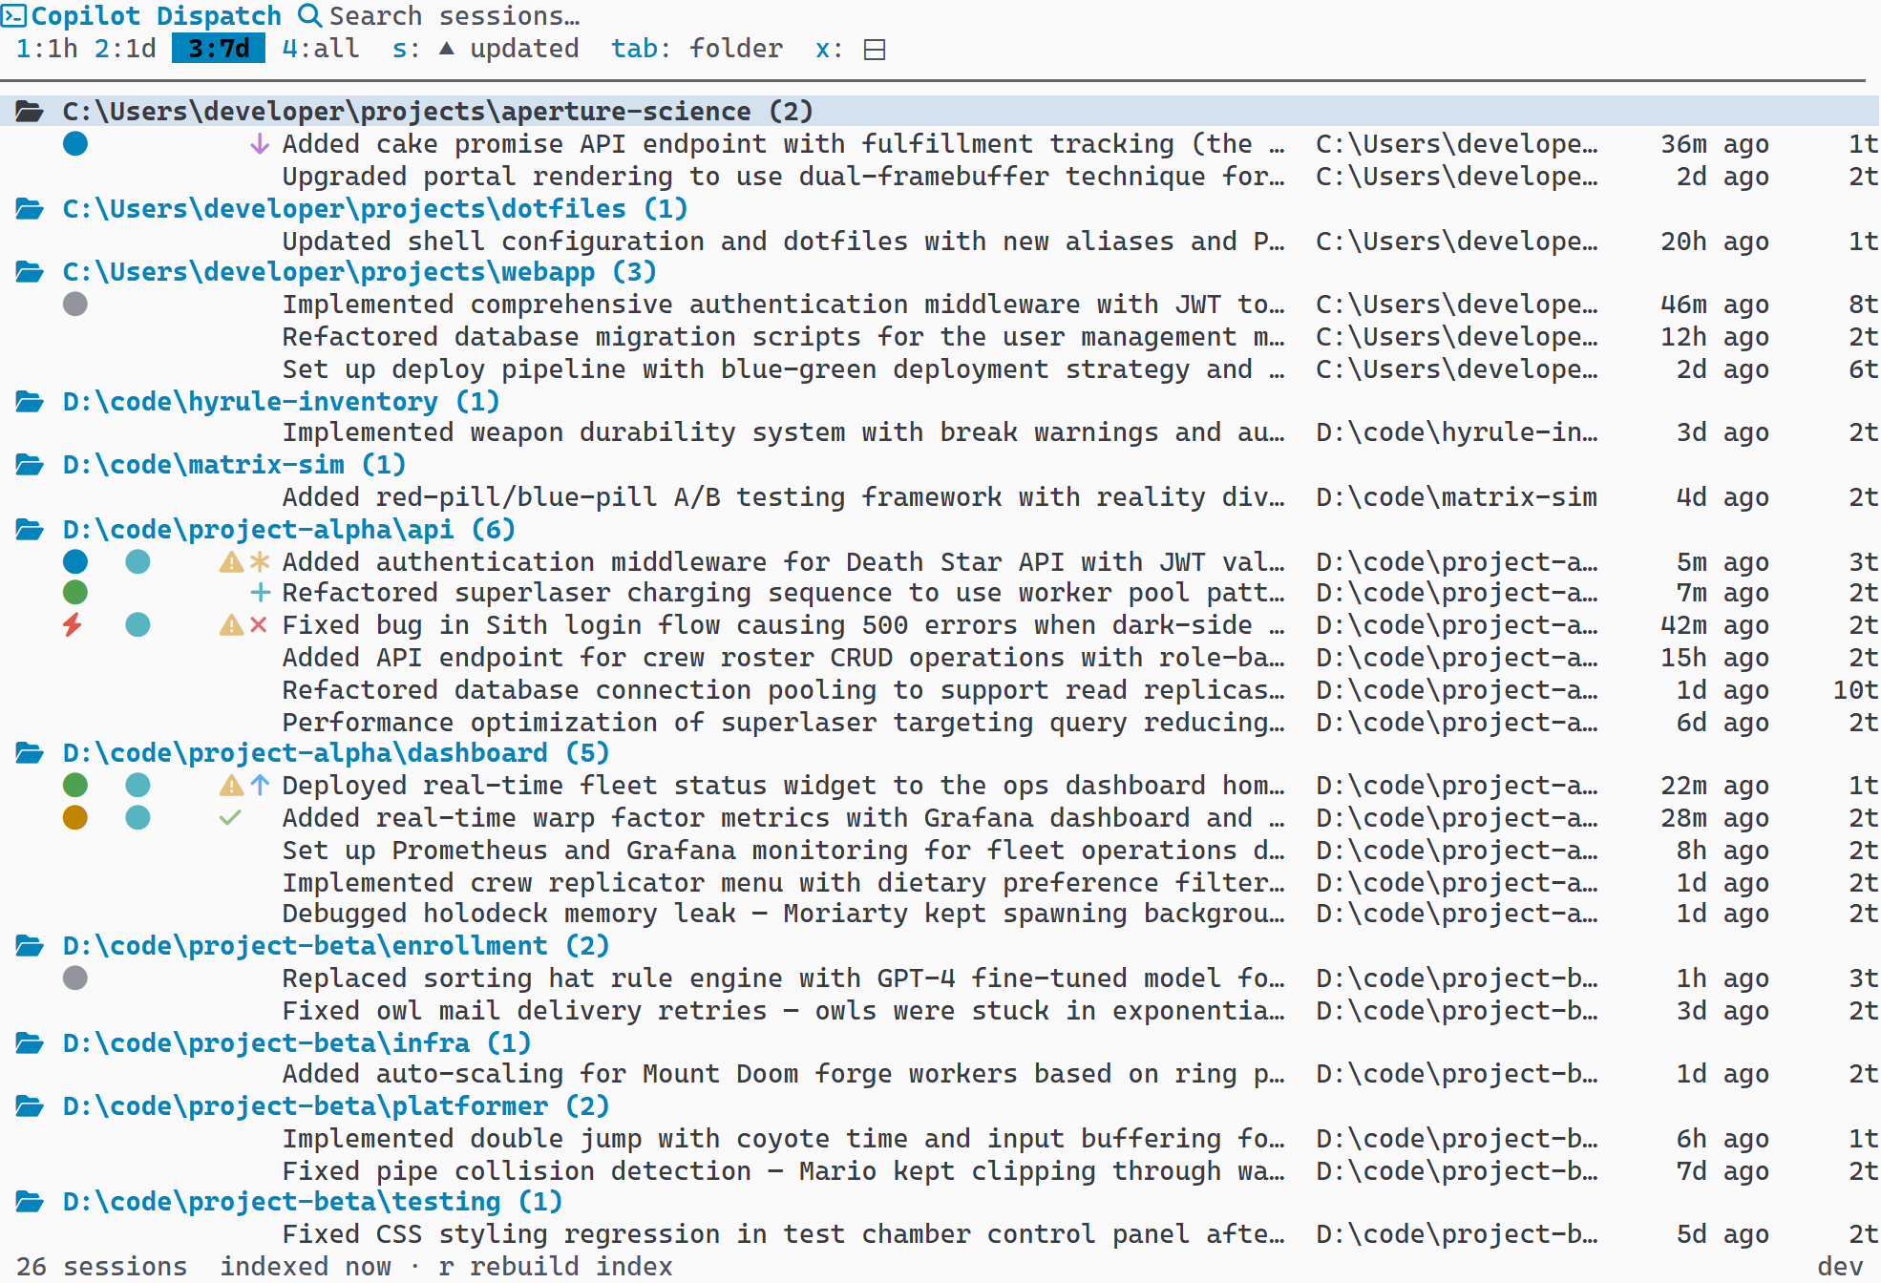Toggle the sort order by updated
1881x1283 pixels.
[x=486, y=49]
